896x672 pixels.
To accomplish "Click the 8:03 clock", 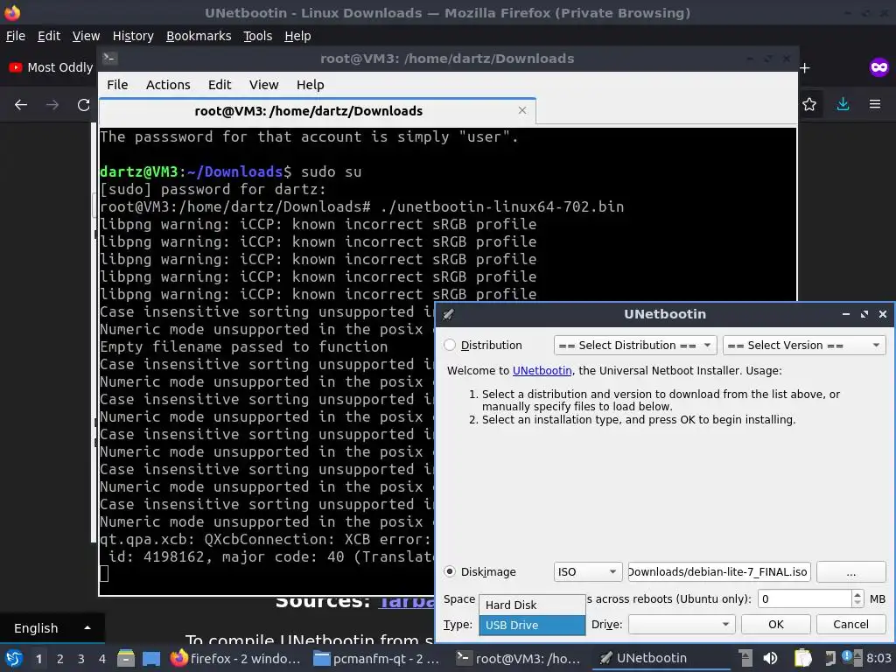I will point(878,658).
